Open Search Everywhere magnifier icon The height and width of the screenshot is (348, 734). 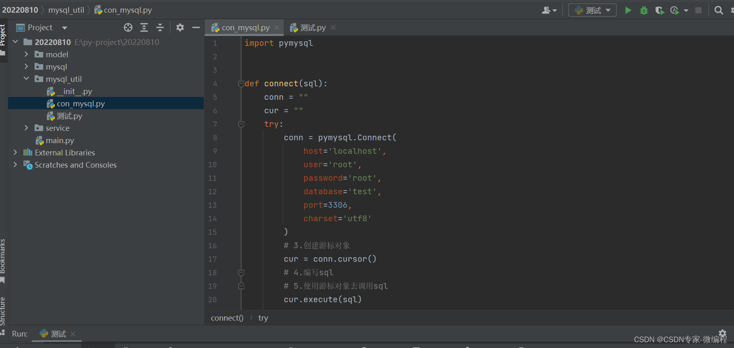pos(718,10)
